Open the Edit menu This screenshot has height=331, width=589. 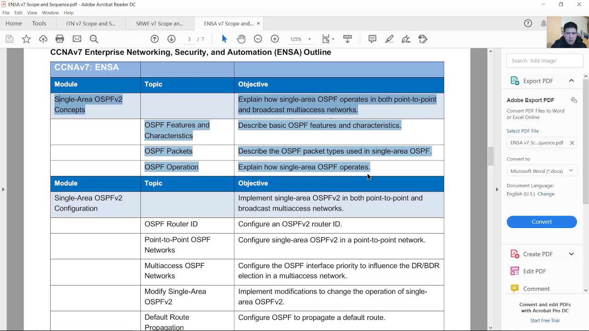coord(18,13)
